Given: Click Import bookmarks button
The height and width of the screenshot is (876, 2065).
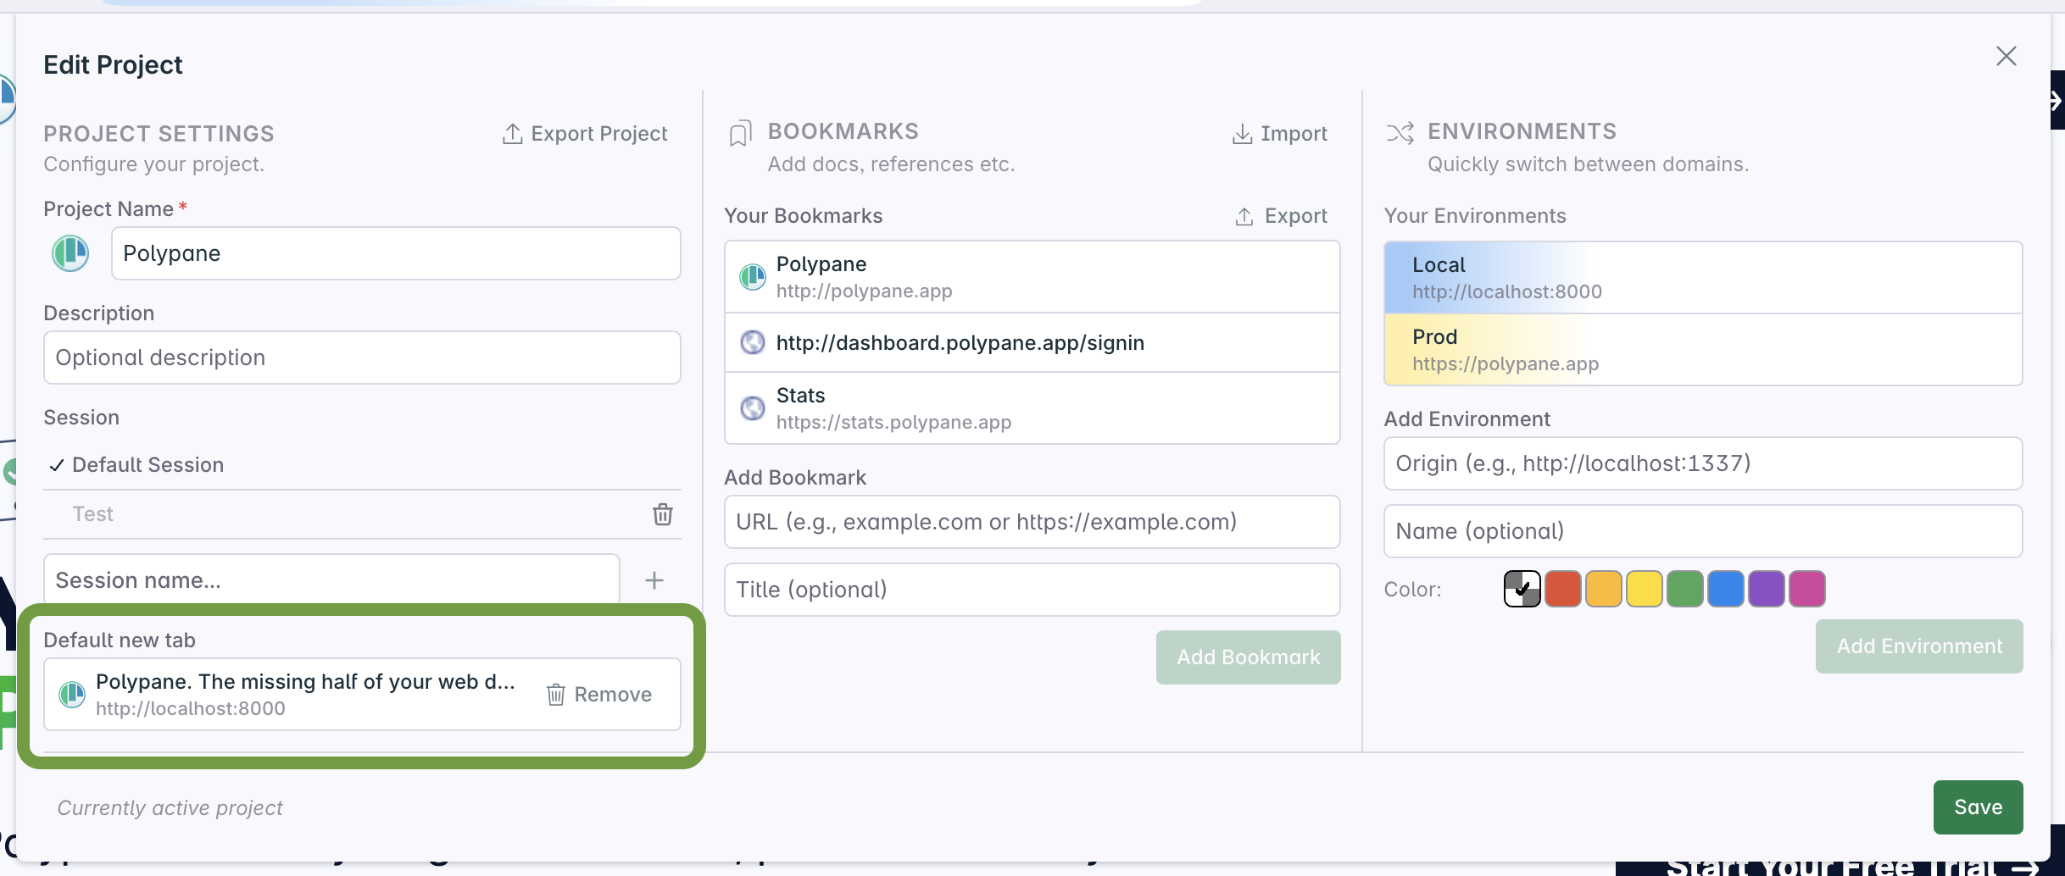Looking at the screenshot, I should [x=1280, y=134].
